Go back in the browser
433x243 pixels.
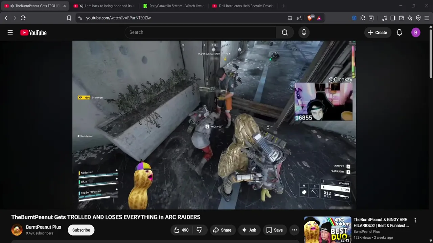pos(6,18)
